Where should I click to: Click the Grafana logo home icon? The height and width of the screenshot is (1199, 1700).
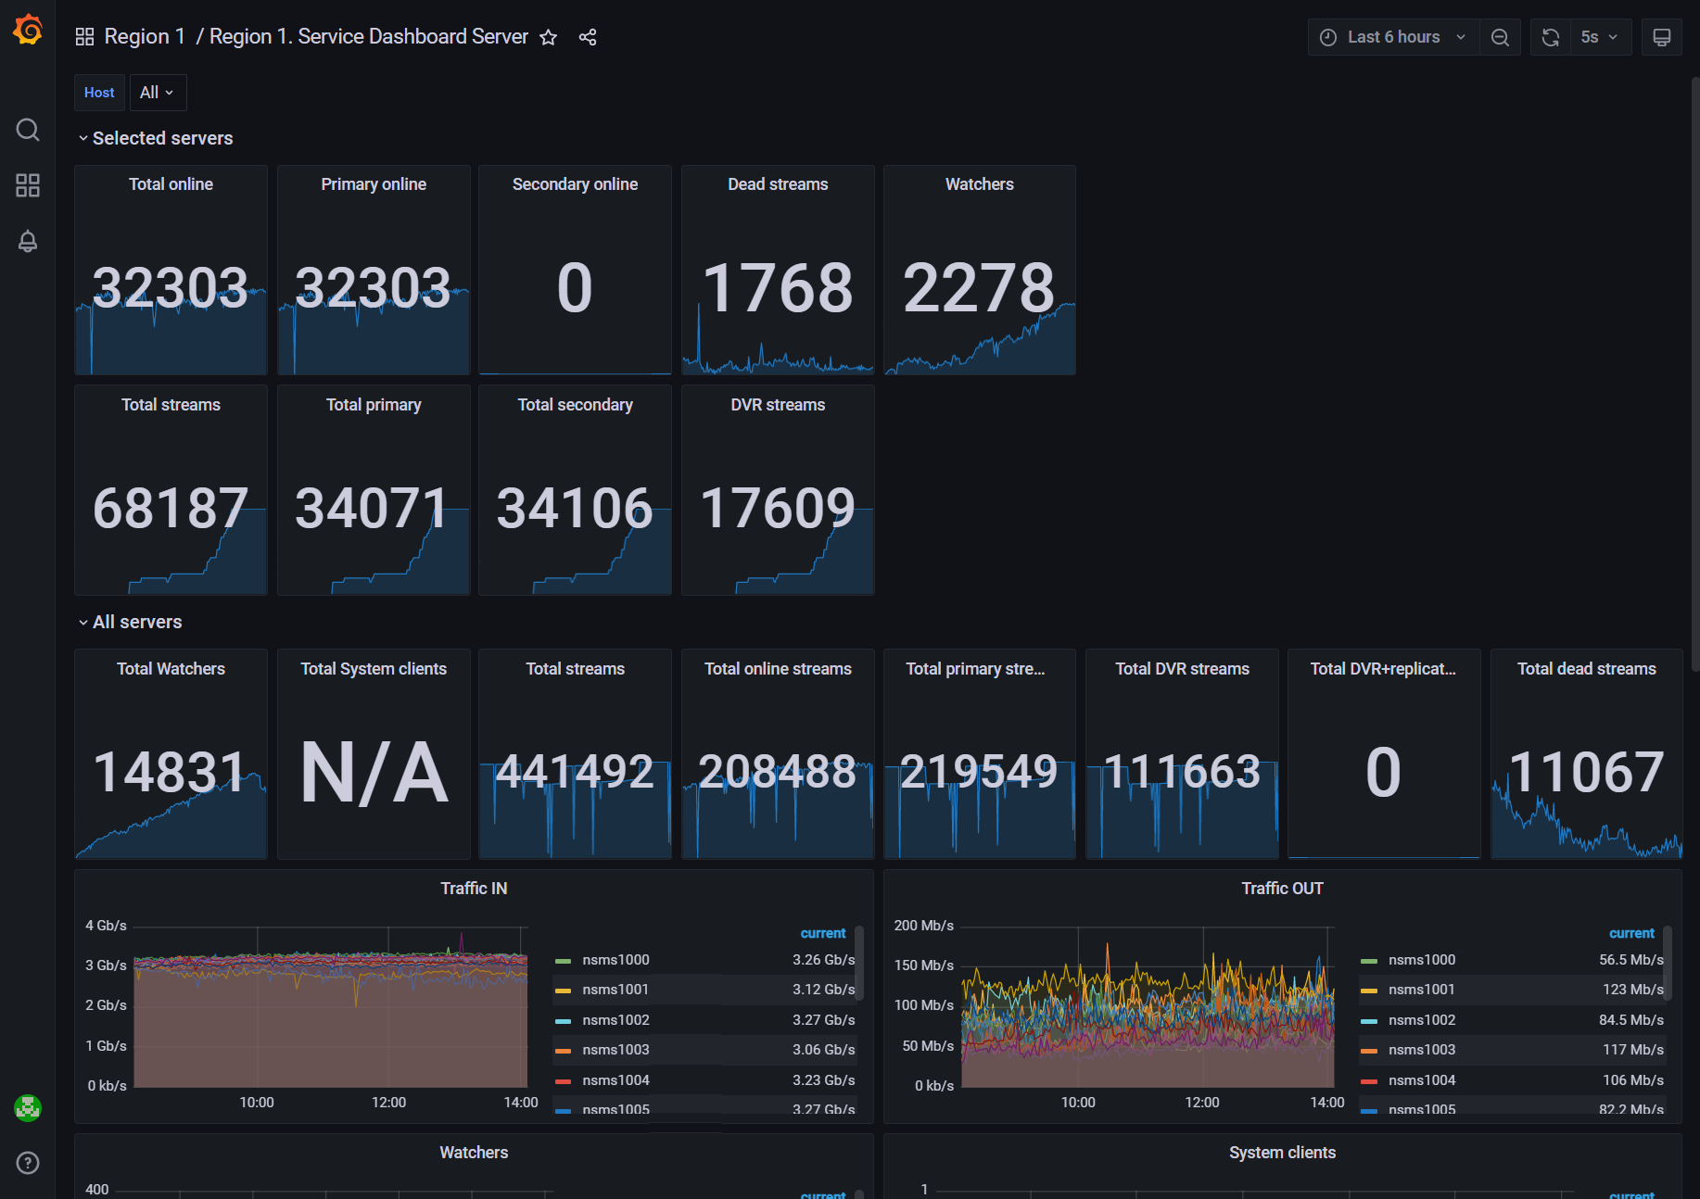click(28, 30)
